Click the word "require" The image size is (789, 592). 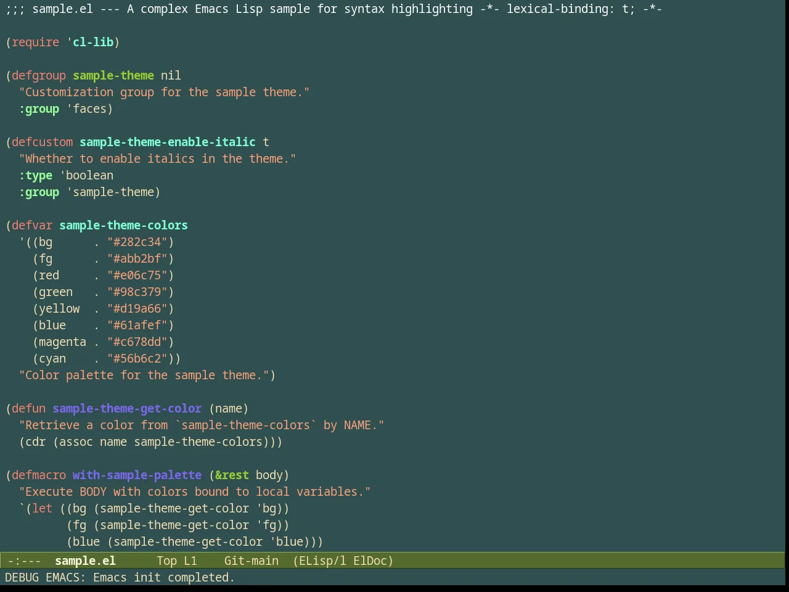click(x=35, y=42)
